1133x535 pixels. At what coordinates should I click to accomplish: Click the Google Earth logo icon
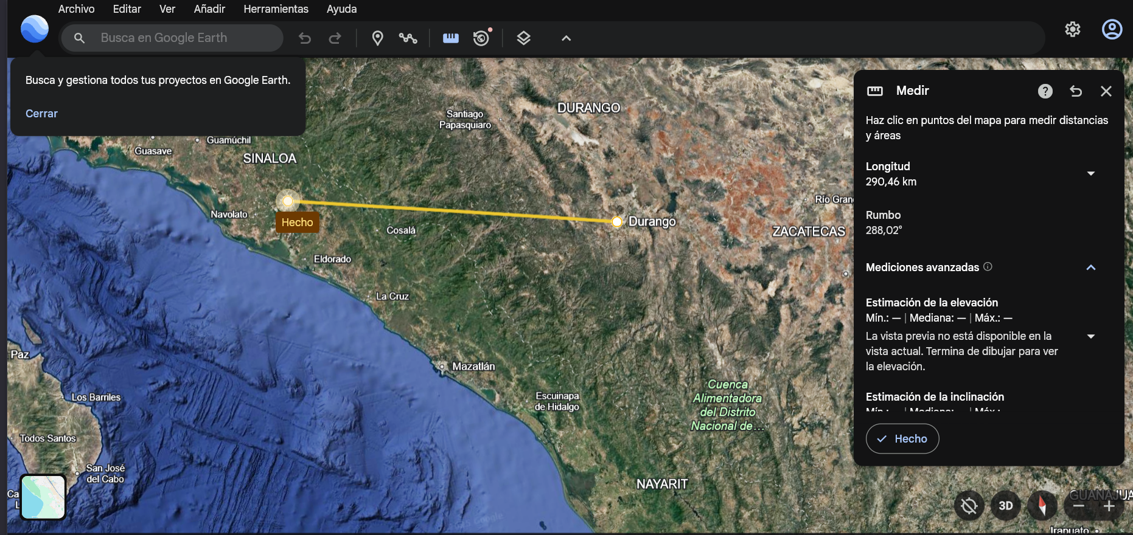point(35,29)
